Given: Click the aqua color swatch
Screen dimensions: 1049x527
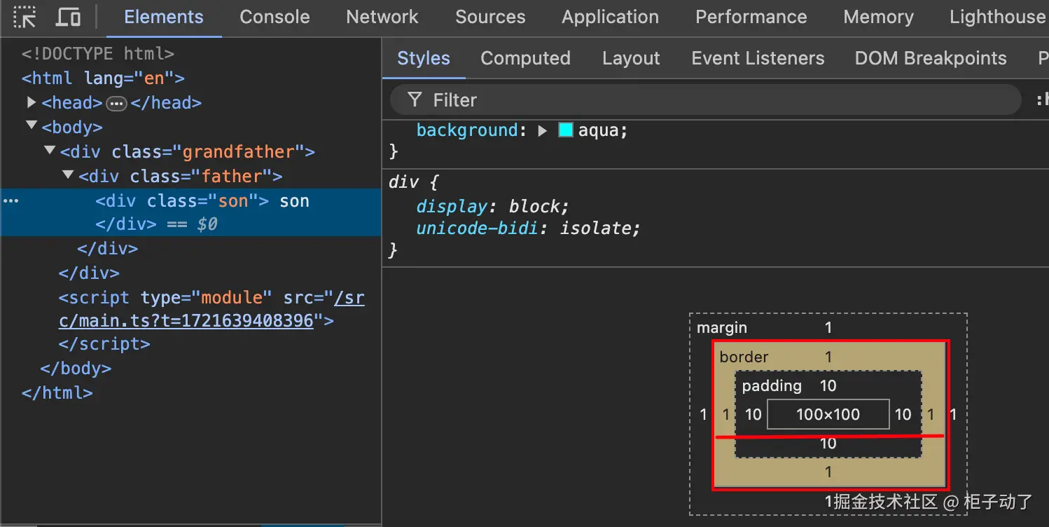Looking at the screenshot, I should click(x=566, y=130).
